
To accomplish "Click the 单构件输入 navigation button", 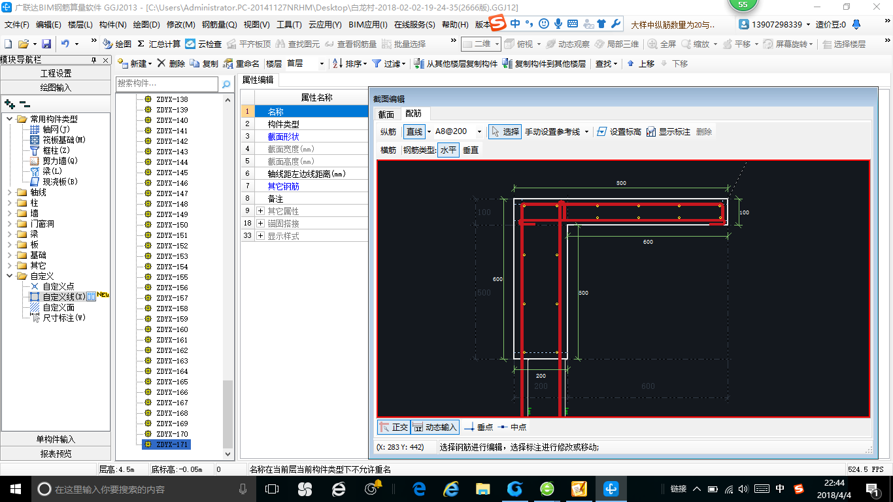I will click(56, 439).
